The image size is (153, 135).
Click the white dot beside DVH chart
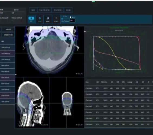85,31
